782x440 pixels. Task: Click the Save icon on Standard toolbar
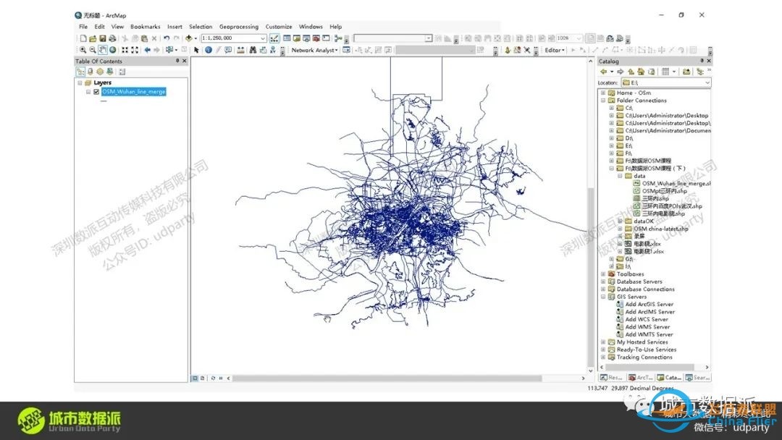[104, 38]
